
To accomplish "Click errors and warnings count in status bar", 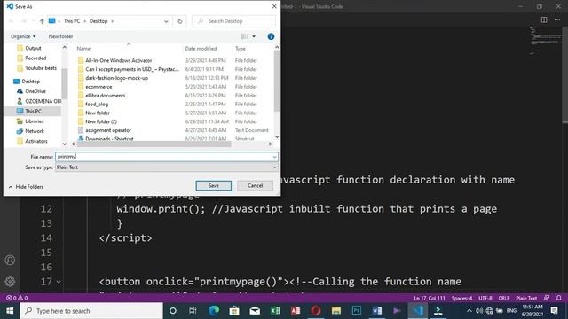I will pyautogui.click(x=17, y=298).
